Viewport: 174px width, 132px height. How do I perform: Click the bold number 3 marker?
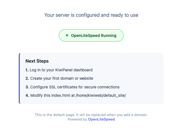tap(27, 87)
